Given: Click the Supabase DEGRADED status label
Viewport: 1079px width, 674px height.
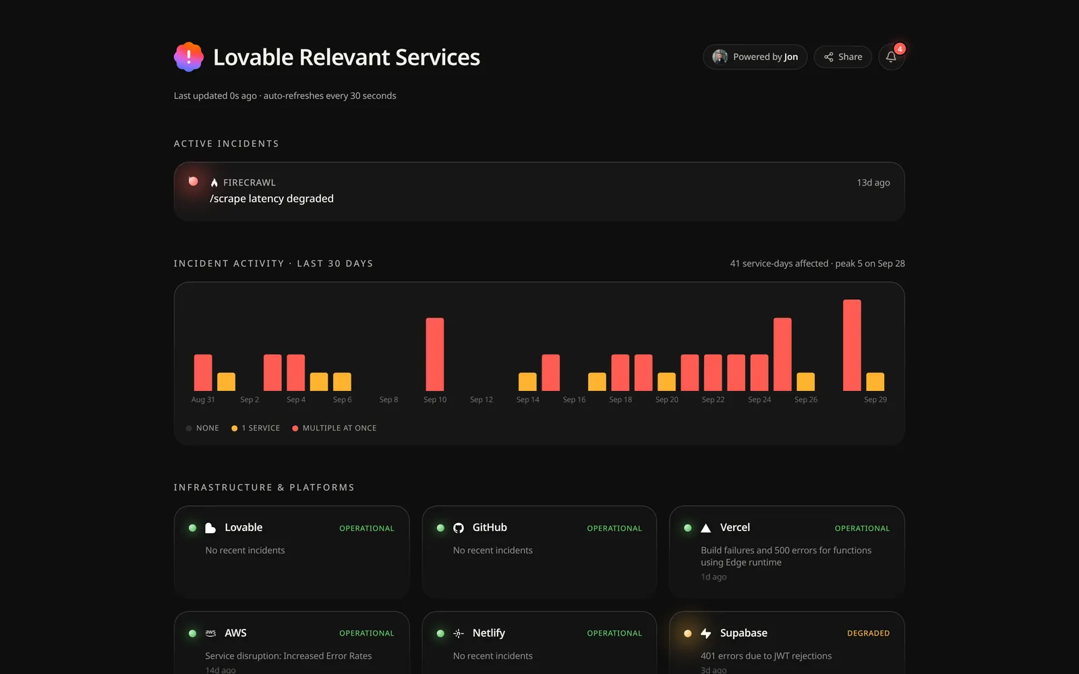Looking at the screenshot, I should [869, 634].
